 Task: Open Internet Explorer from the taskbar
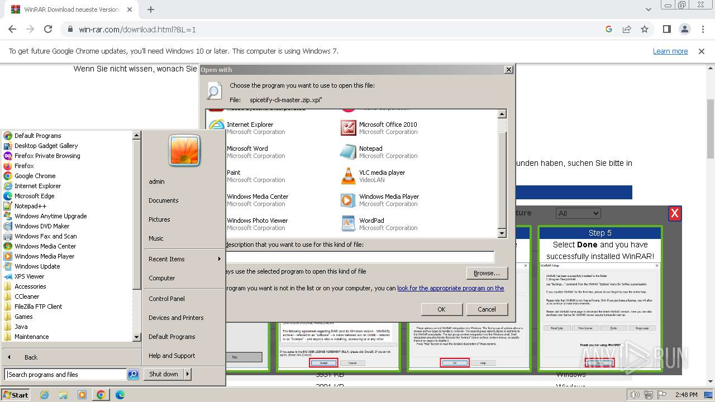point(45,395)
